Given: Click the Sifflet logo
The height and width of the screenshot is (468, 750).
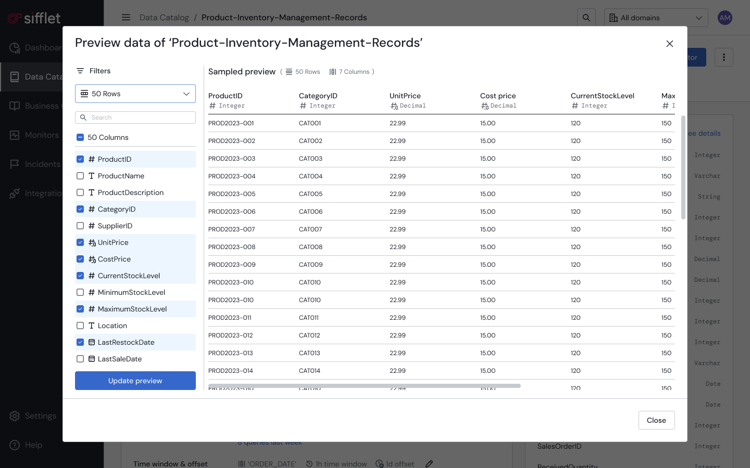Looking at the screenshot, I should click(x=34, y=18).
